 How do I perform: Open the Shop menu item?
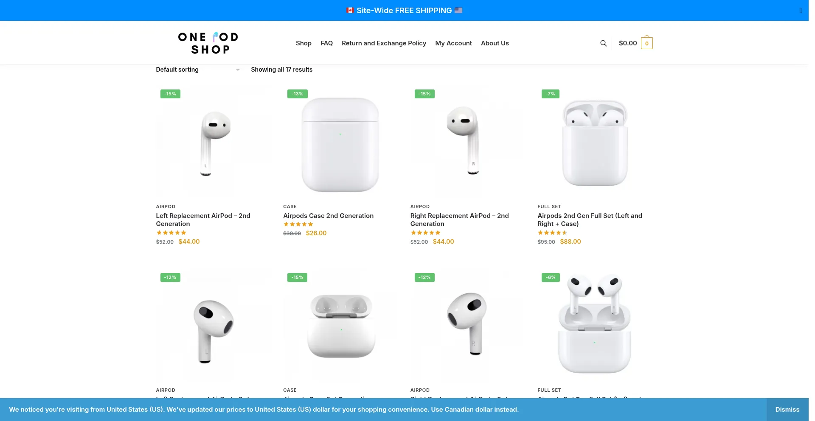303,43
